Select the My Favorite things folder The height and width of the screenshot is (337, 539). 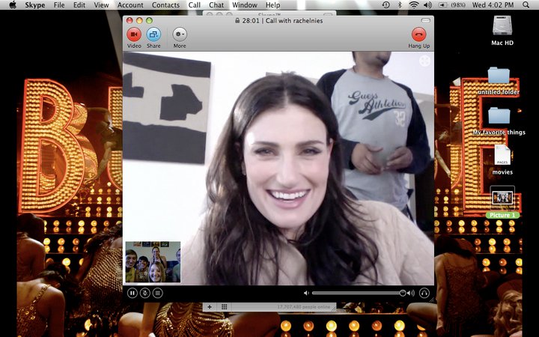tap(499, 116)
